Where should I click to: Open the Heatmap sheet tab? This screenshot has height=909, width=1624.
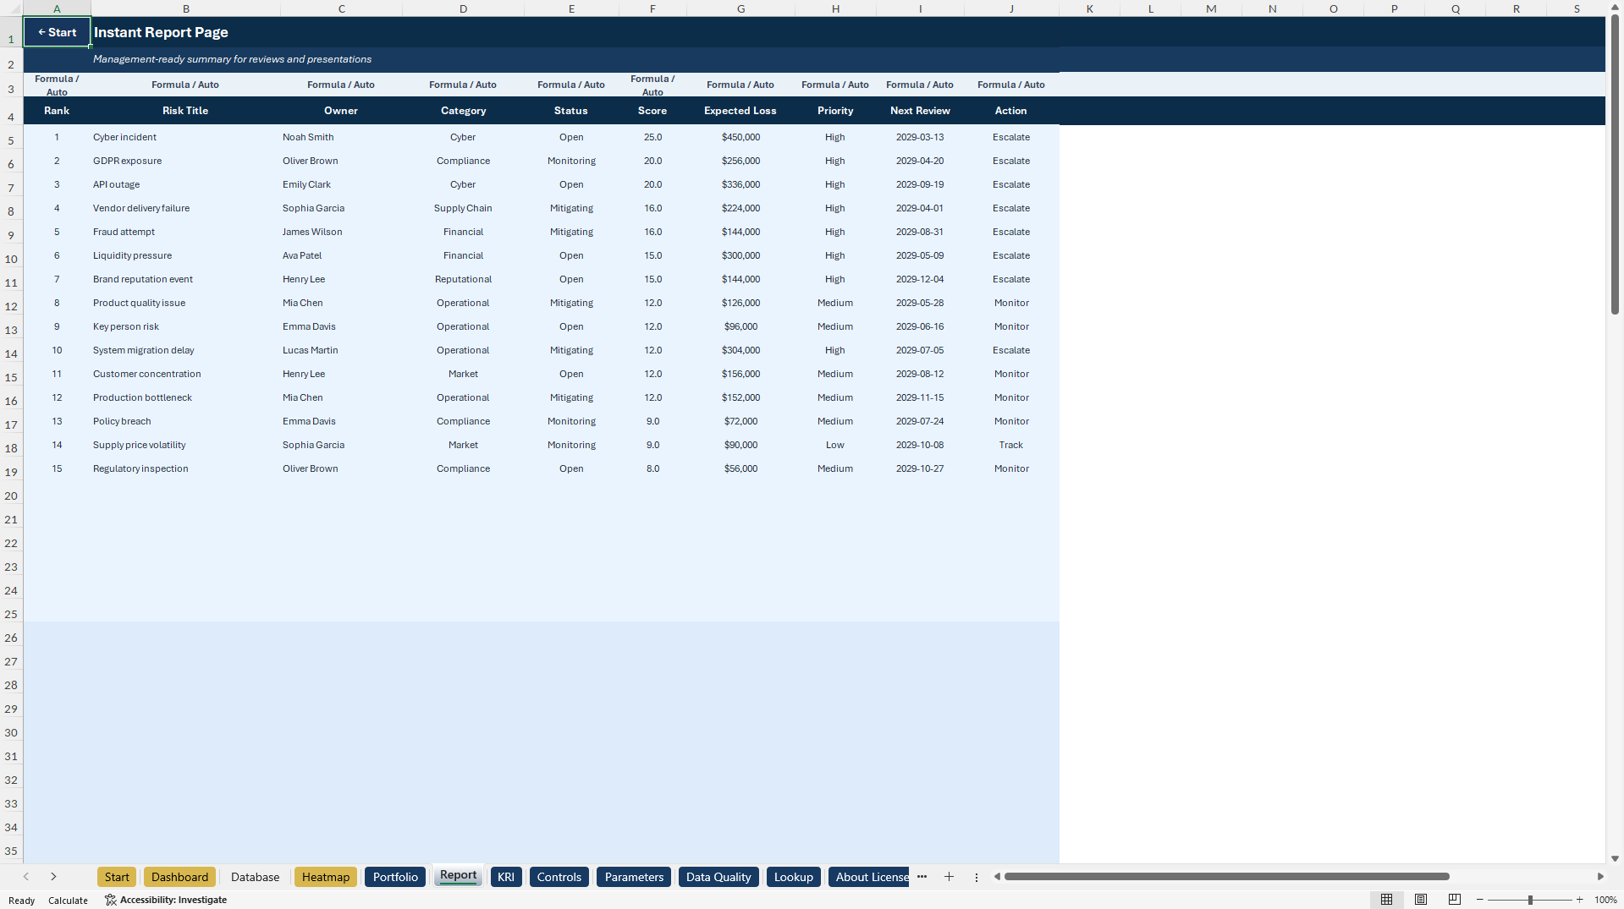326,877
